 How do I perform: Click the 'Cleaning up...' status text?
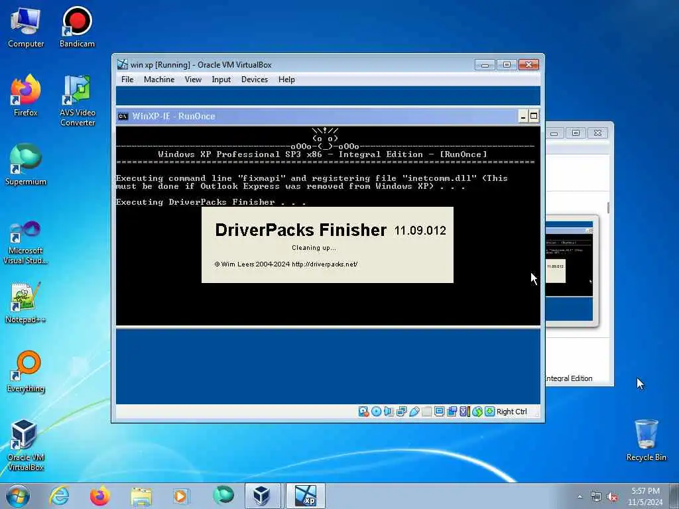pyautogui.click(x=314, y=248)
